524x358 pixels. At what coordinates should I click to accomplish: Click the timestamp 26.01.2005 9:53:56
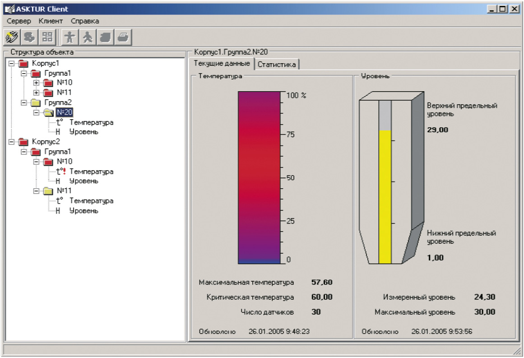442,332
